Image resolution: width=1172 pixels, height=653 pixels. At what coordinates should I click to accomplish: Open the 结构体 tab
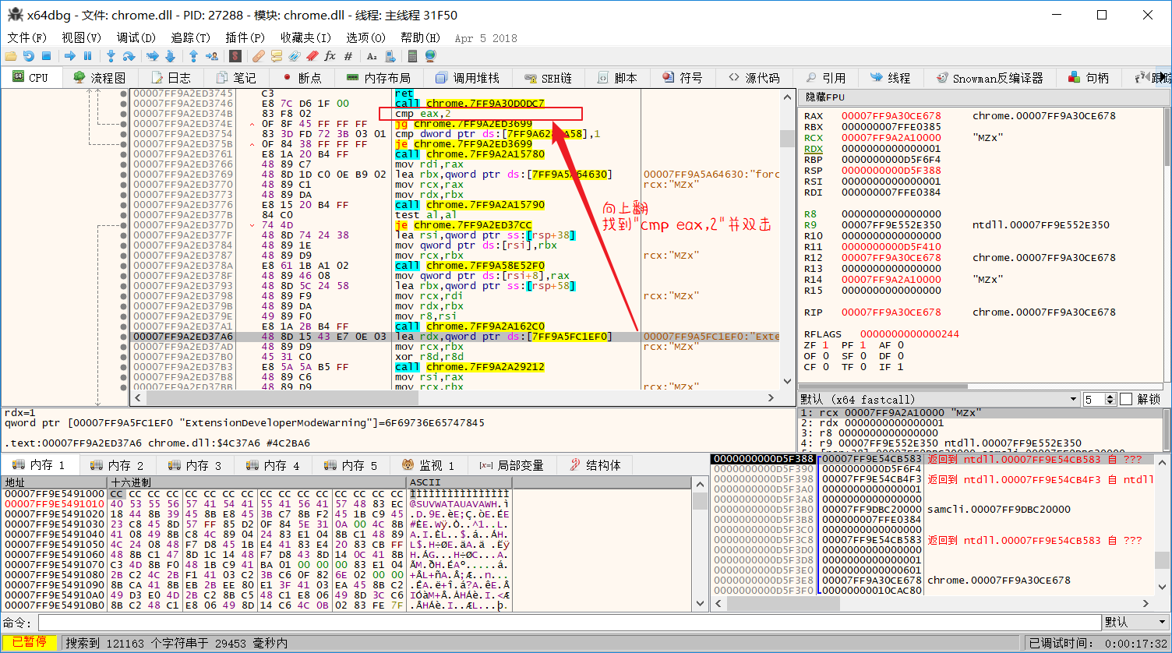pos(595,465)
